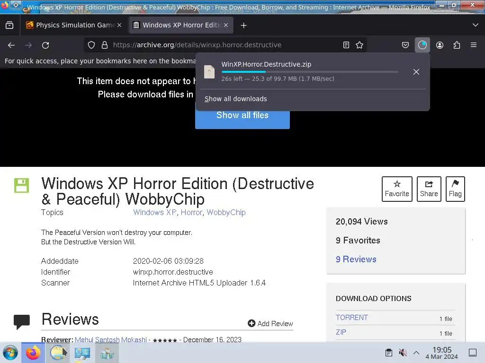Open a new tab with plus button
485x363 pixels.
244,26
